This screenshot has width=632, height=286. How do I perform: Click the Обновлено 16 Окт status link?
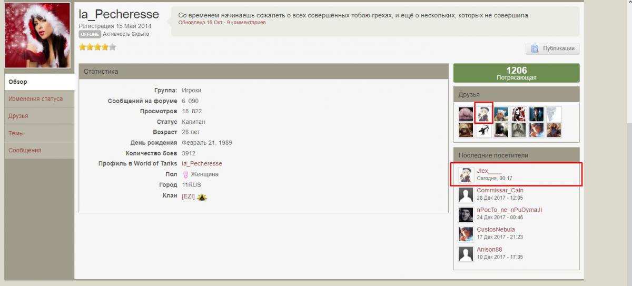tap(200, 23)
